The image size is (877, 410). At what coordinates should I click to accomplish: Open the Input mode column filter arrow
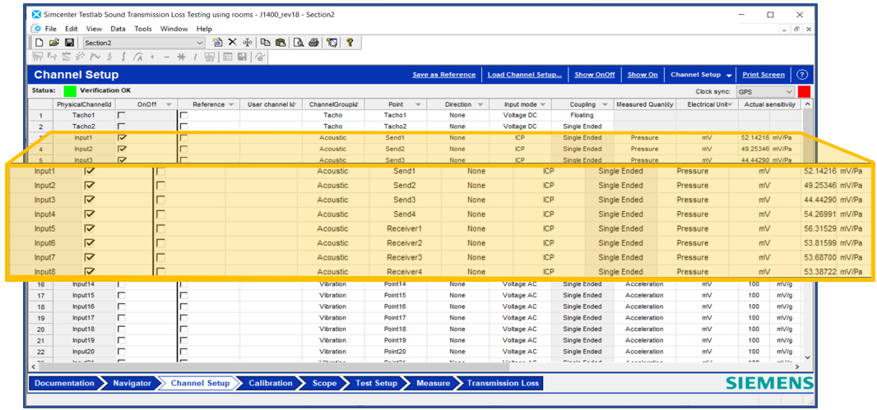click(x=542, y=104)
